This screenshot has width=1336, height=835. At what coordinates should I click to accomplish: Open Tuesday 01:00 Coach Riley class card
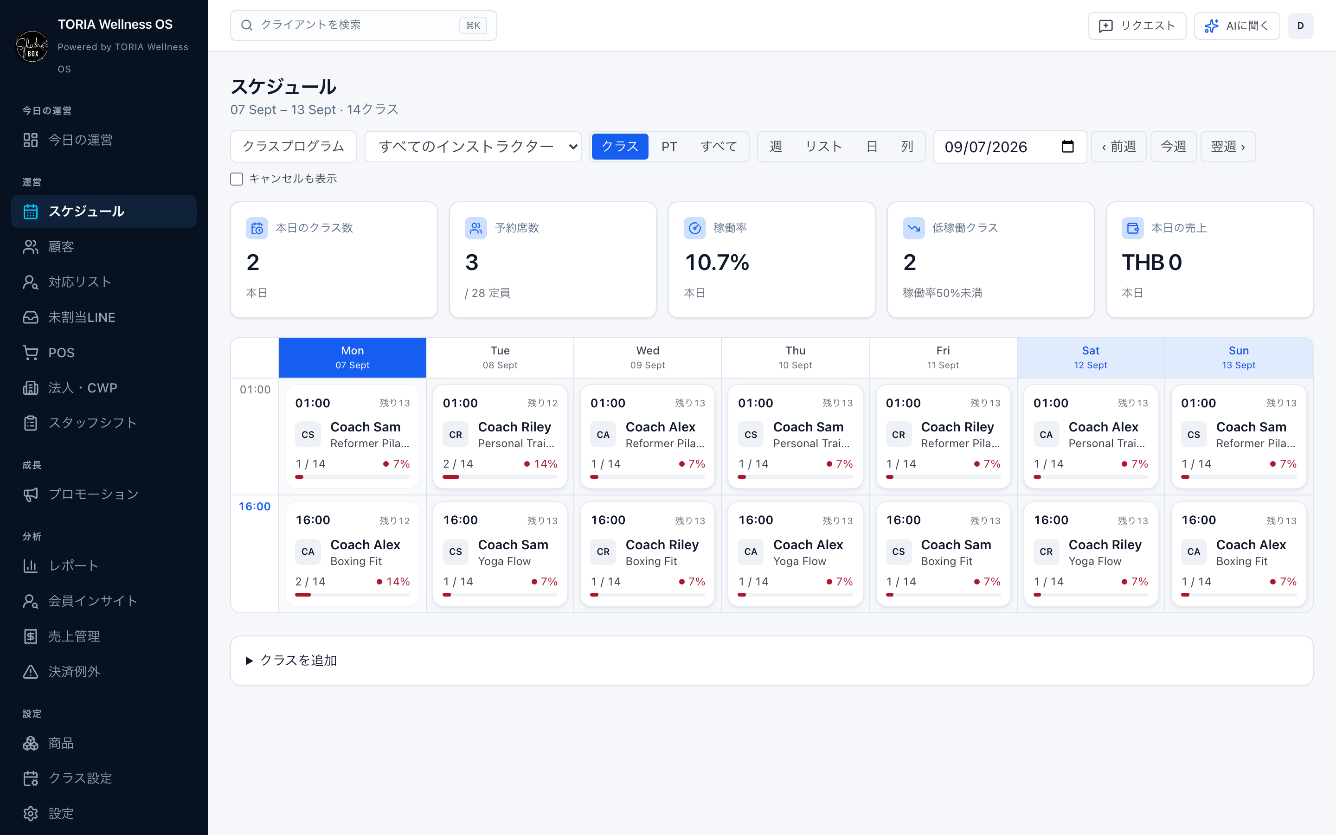click(x=500, y=436)
